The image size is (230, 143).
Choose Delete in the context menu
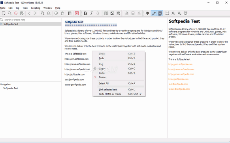pos(119,77)
